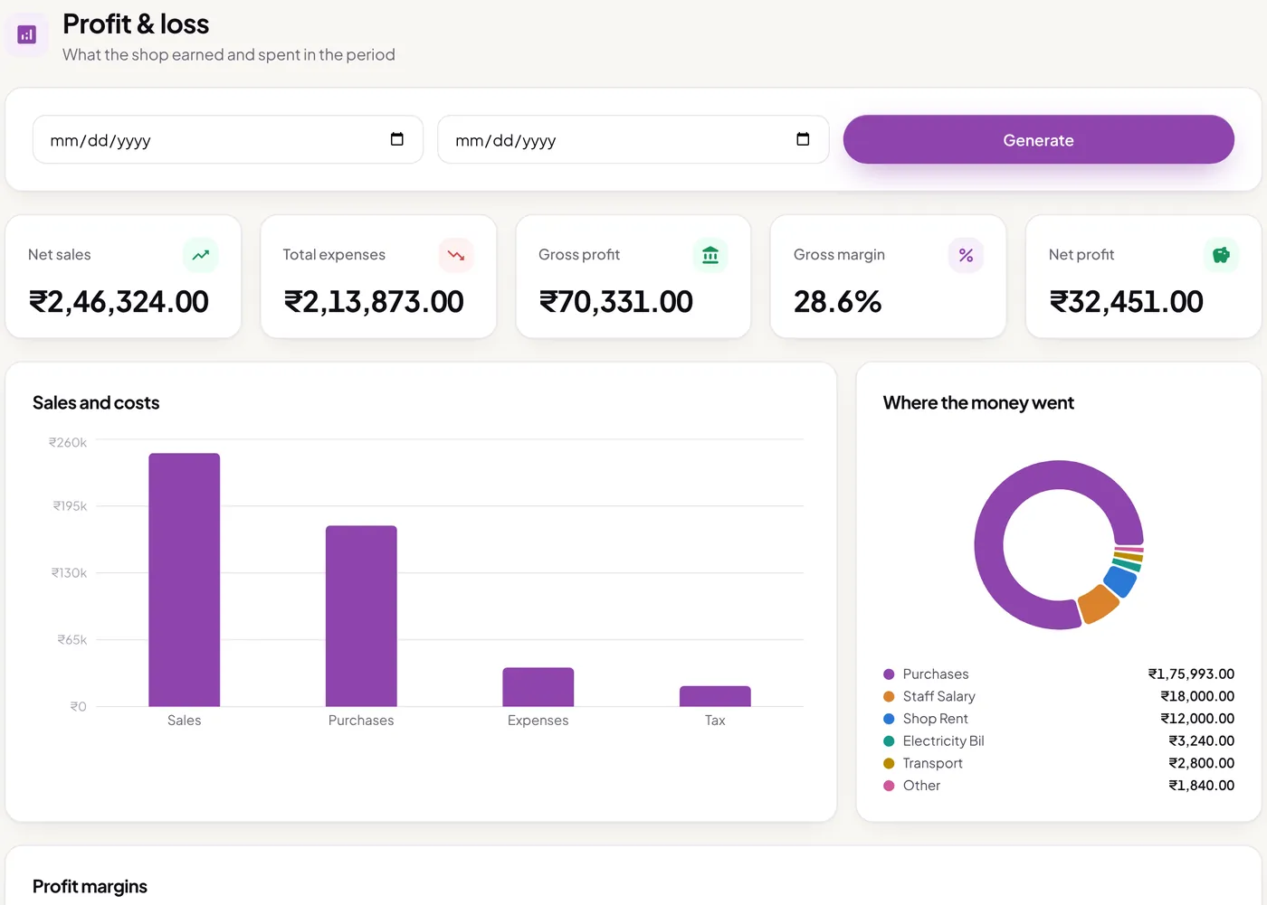Click the Sales bar in chart

185,580
